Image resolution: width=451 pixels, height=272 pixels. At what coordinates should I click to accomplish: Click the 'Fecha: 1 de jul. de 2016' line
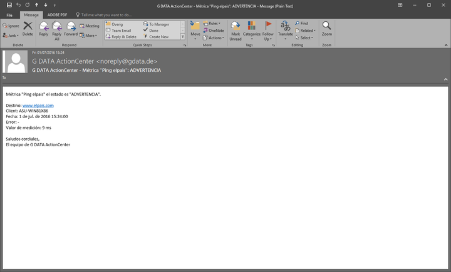point(37,116)
